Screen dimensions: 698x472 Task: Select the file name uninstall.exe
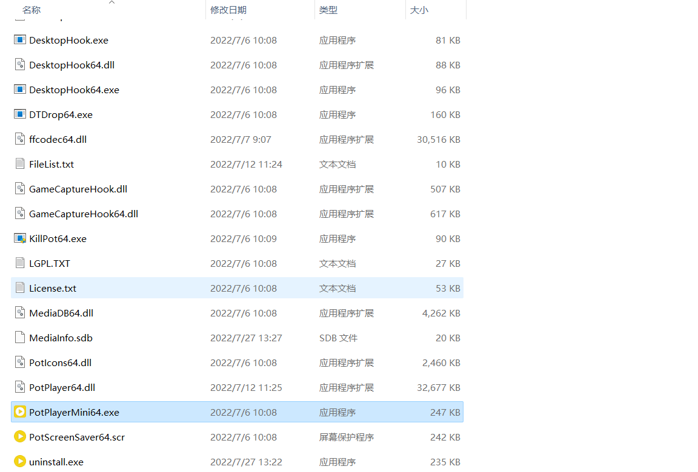56,462
